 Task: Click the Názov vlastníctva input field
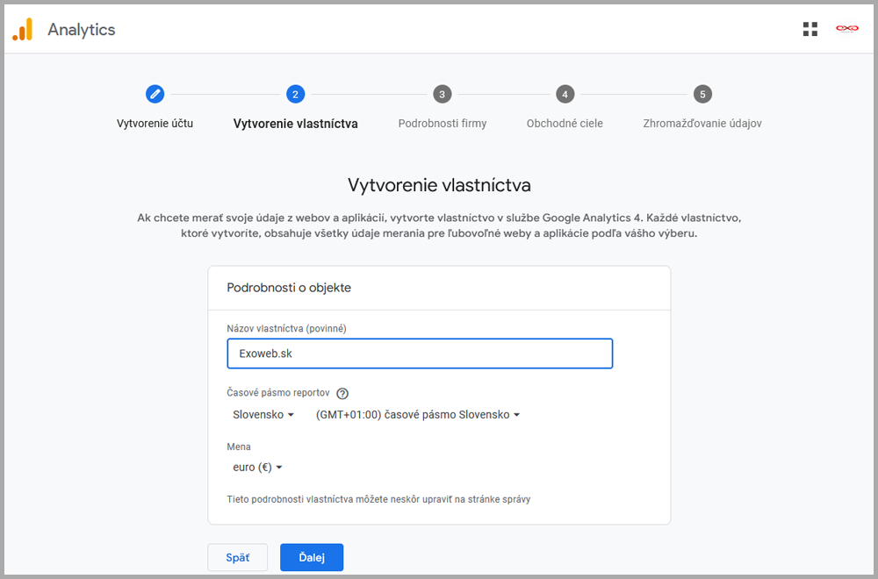[x=420, y=354]
